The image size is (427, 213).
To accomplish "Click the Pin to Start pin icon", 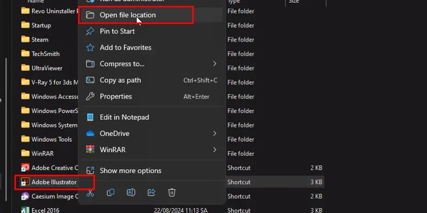I will (90, 31).
